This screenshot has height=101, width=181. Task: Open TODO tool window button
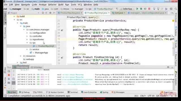pyautogui.click(x=38, y=92)
